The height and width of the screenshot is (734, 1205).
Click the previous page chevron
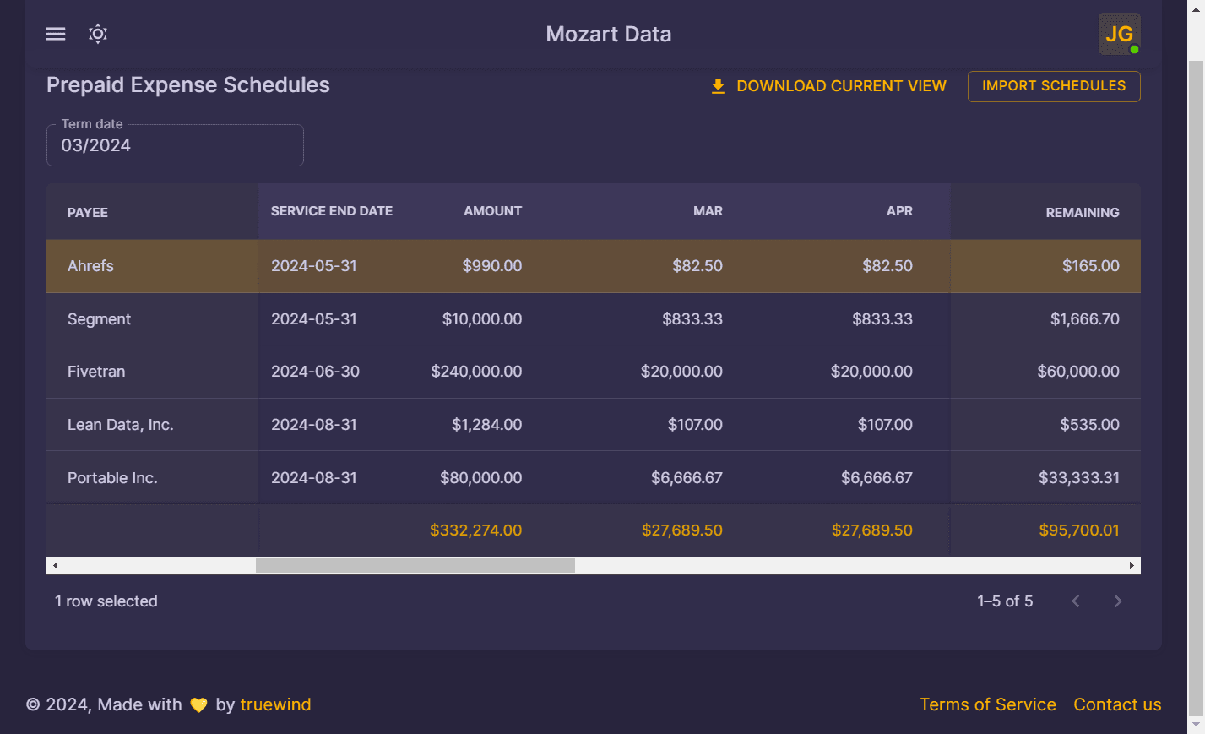(1075, 601)
